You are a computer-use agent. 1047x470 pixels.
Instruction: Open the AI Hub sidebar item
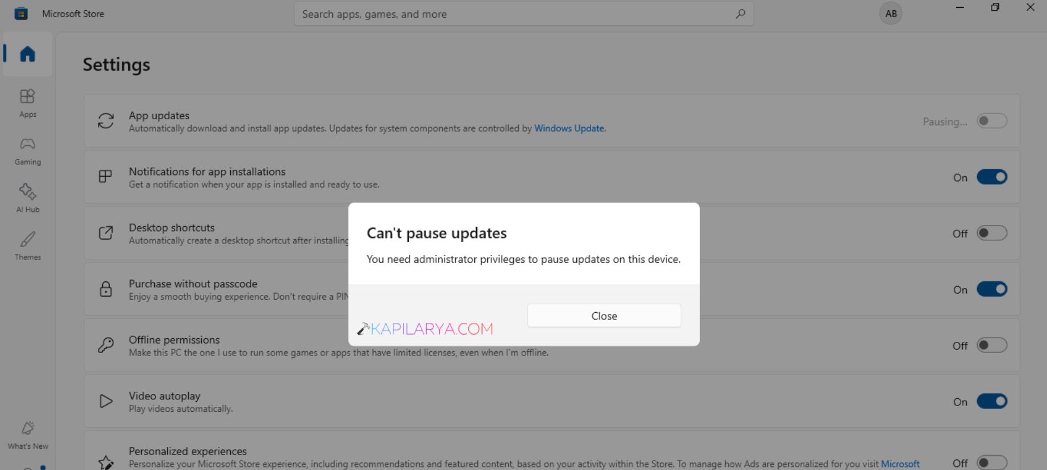[x=27, y=198]
